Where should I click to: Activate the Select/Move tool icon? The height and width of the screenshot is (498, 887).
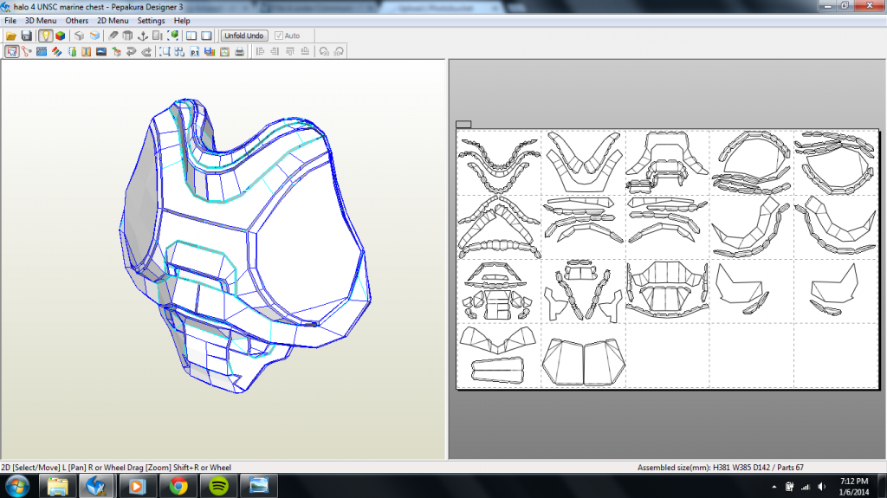click(x=11, y=51)
